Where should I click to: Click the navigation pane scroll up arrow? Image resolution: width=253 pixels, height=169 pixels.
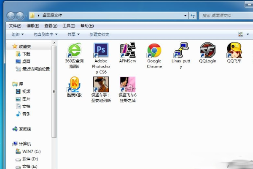pos(54,43)
